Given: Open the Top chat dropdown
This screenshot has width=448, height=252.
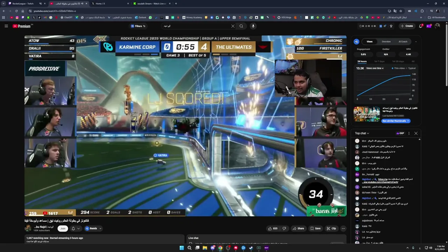Looking at the screenshot, I should [362, 133].
